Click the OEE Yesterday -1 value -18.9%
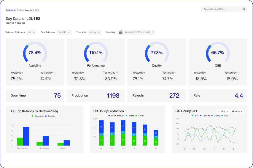 pos(231,79)
